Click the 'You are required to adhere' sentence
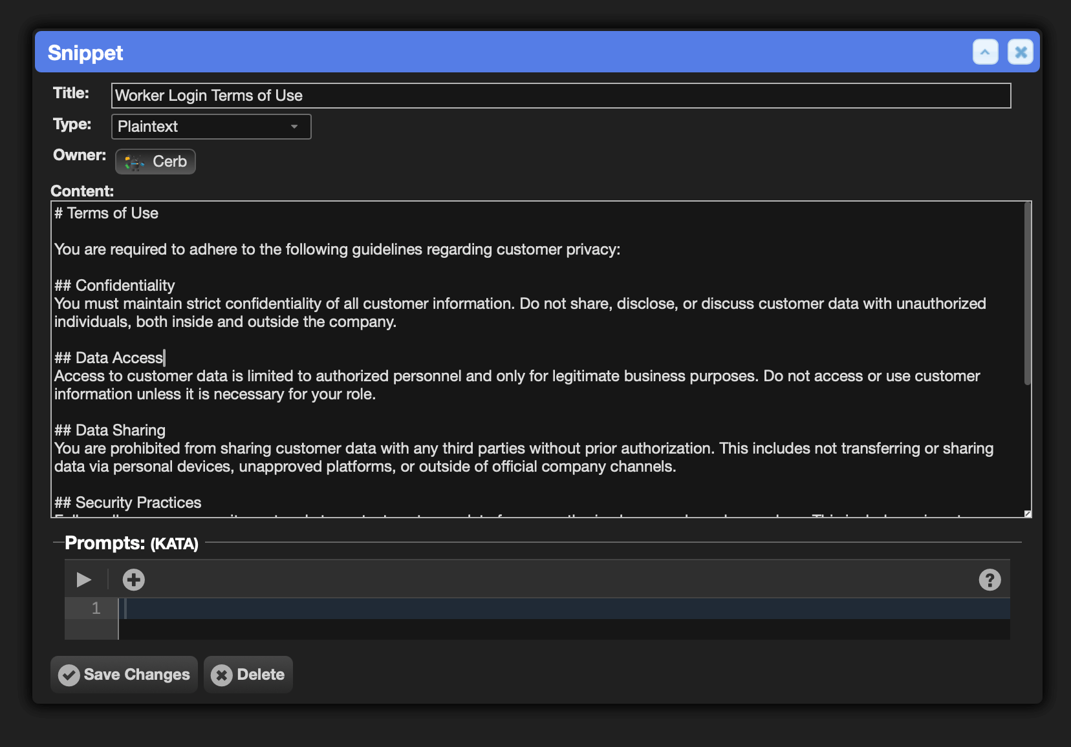 (x=337, y=249)
